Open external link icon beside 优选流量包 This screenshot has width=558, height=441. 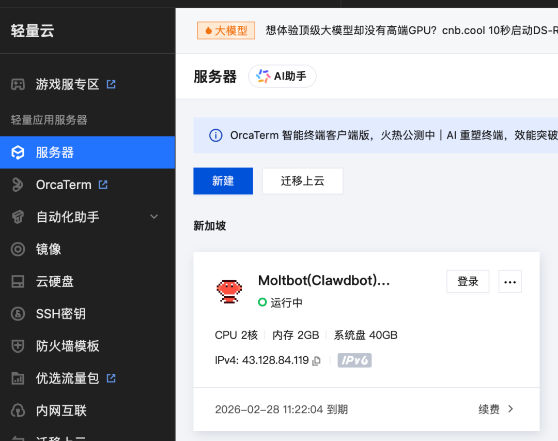pyautogui.click(x=111, y=378)
